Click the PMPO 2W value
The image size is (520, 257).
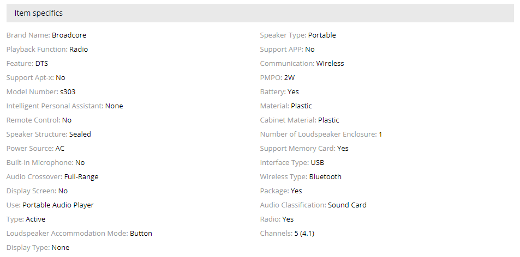[x=289, y=78]
